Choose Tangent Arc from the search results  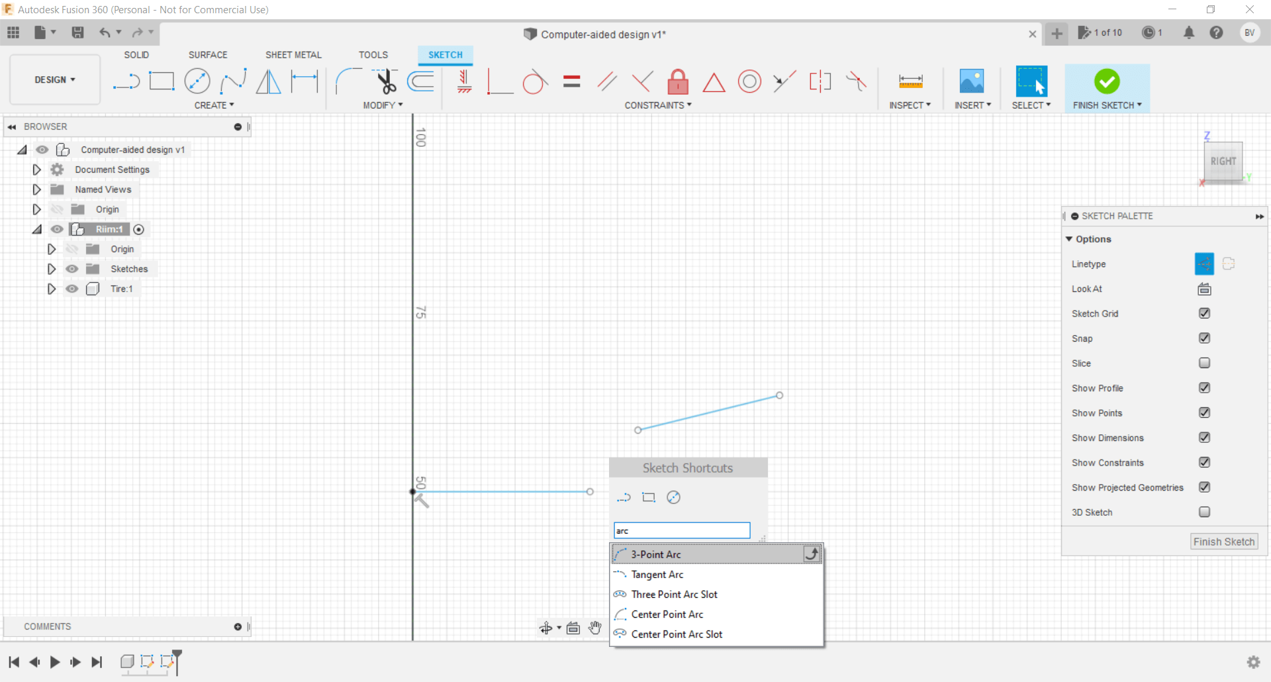pos(716,575)
